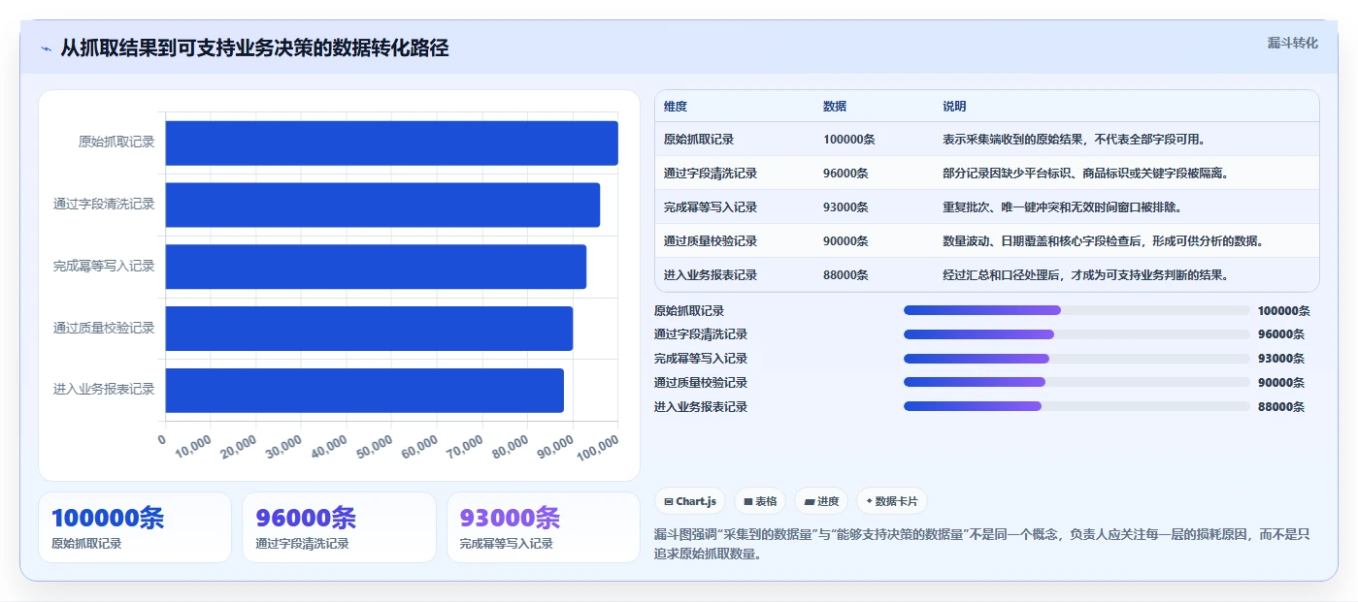Screen dimensions: 1358x602
Task: Click the 88000条 value beside progress bar
Action: coord(1281,407)
